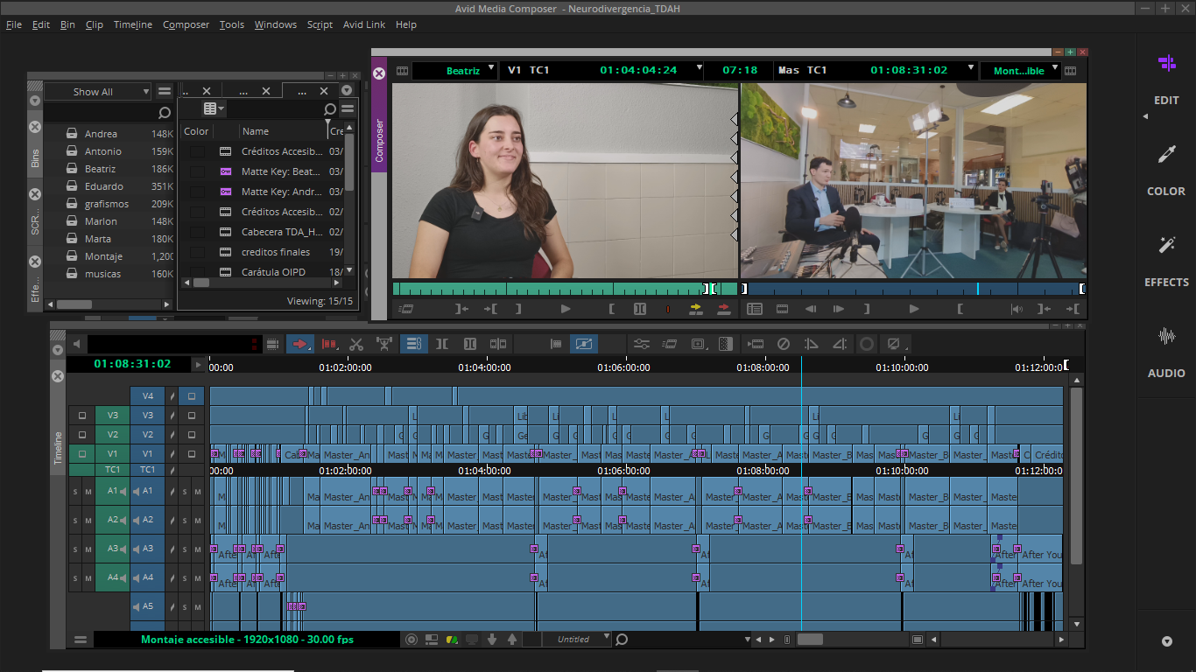Expand the workspace panel bottom arrow
The height and width of the screenshot is (672, 1196).
[1166, 641]
